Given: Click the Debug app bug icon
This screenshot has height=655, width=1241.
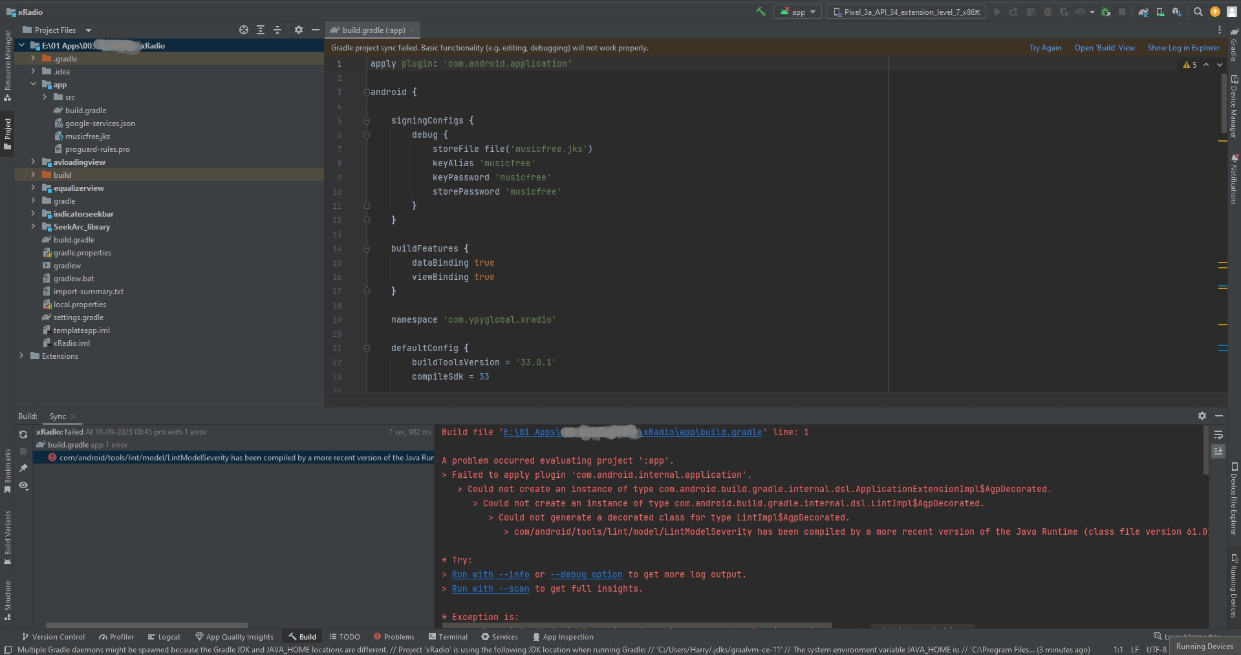Looking at the screenshot, I should pos(1048,12).
